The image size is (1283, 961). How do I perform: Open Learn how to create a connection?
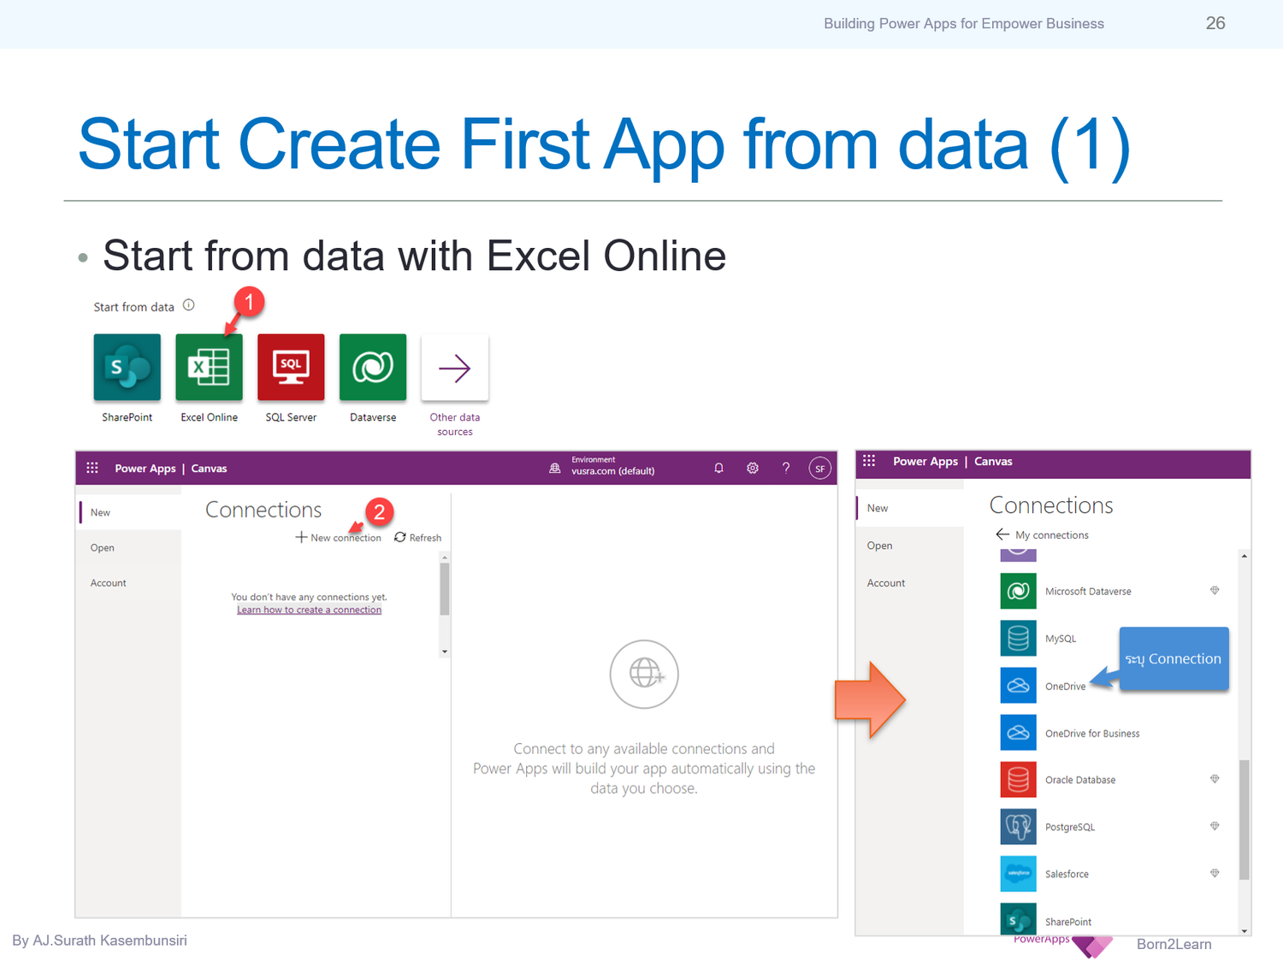309,609
